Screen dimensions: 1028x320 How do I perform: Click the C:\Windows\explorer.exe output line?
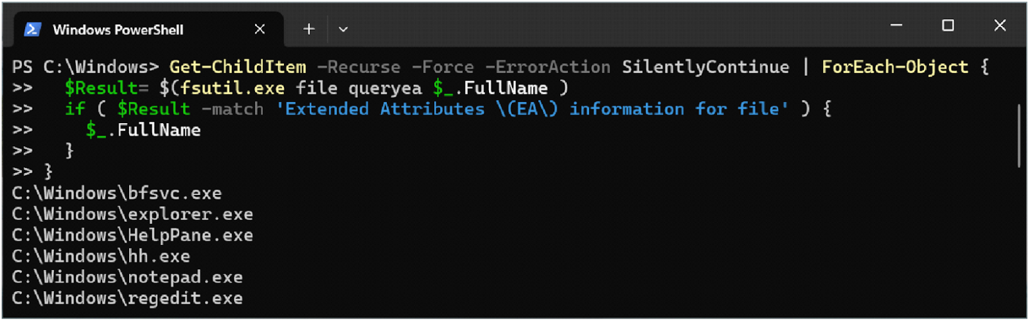[132, 215]
